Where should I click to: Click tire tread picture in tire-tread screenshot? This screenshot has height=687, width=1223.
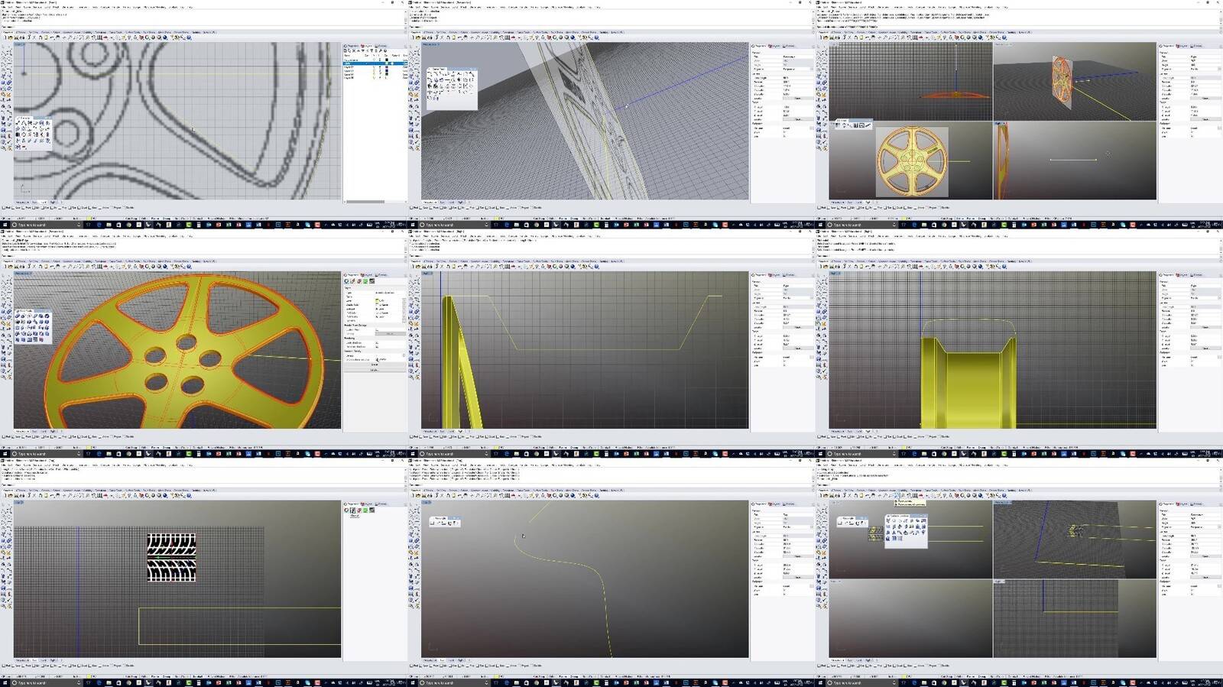pos(171,557)
